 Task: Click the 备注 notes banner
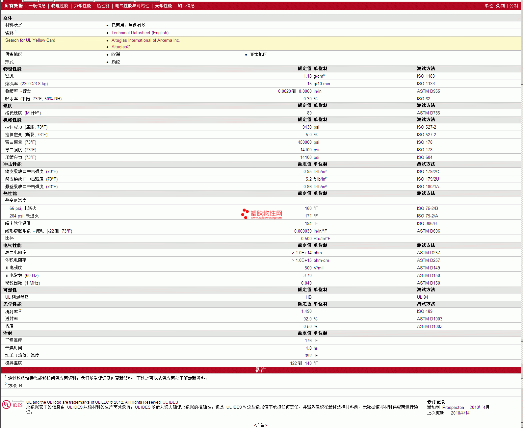tap(260, 370)
